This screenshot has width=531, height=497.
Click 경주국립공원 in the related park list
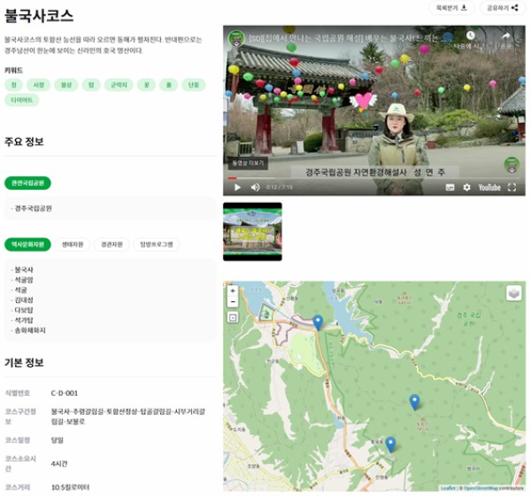coord(33,208)
